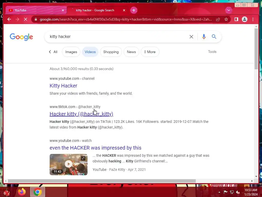Viewport: 262px width, 197px height.
Task: Bookmark this page with star icon
Action: click(226, 19)
